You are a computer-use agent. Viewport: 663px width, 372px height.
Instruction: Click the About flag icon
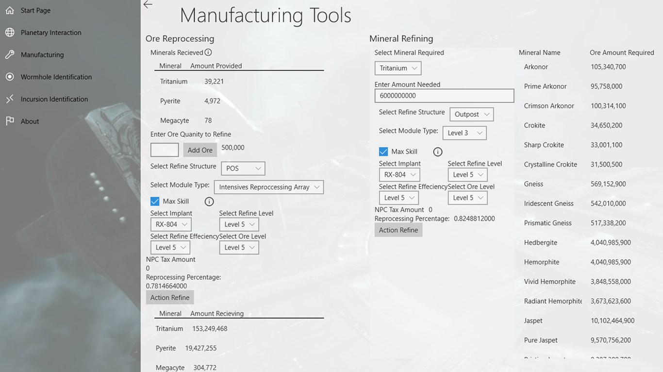tap(10, 121)
